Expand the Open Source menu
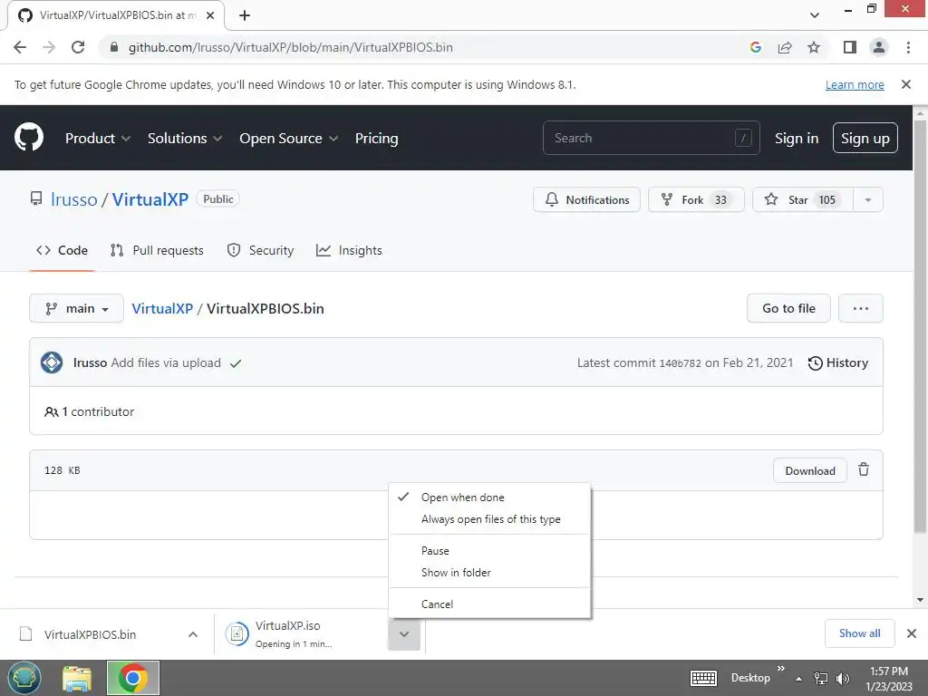This screenshot has height=696, width=928. click(x=289, y=138)
